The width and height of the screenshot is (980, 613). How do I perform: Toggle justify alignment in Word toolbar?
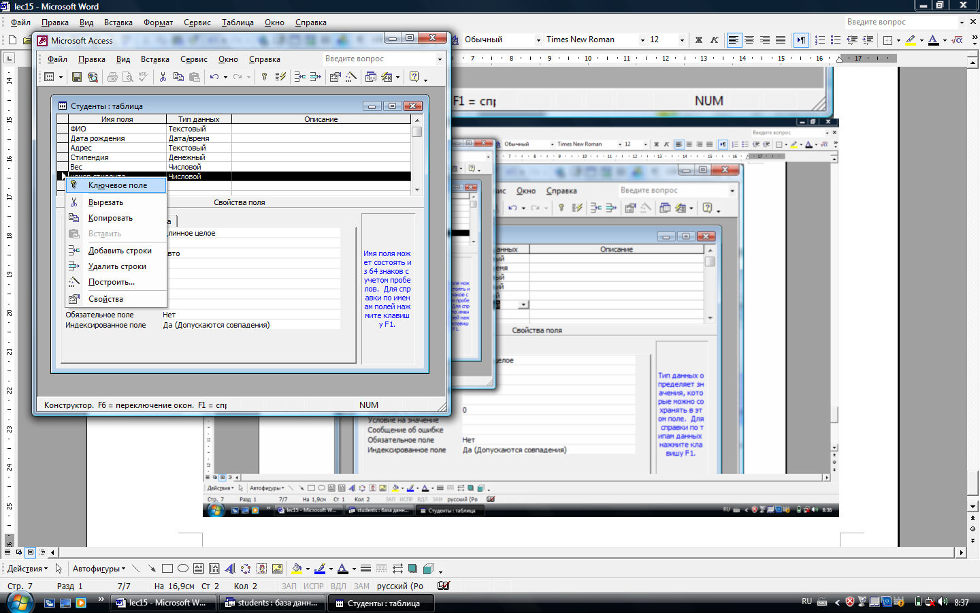[781, 40]
